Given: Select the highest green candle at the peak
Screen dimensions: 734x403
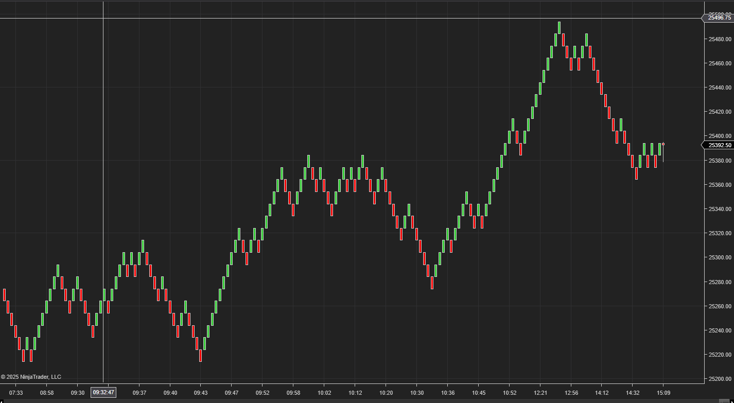Looking at the screenshot, I should pos(559,28).
